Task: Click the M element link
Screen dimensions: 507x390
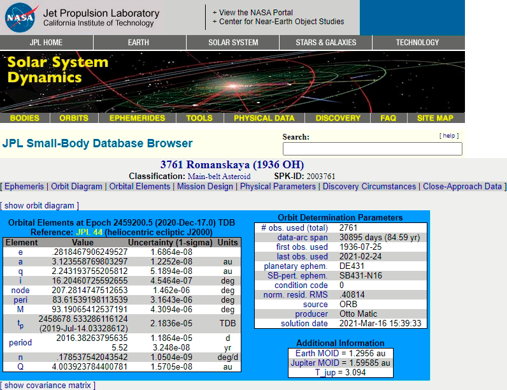Action: click(x=20, y=310)
